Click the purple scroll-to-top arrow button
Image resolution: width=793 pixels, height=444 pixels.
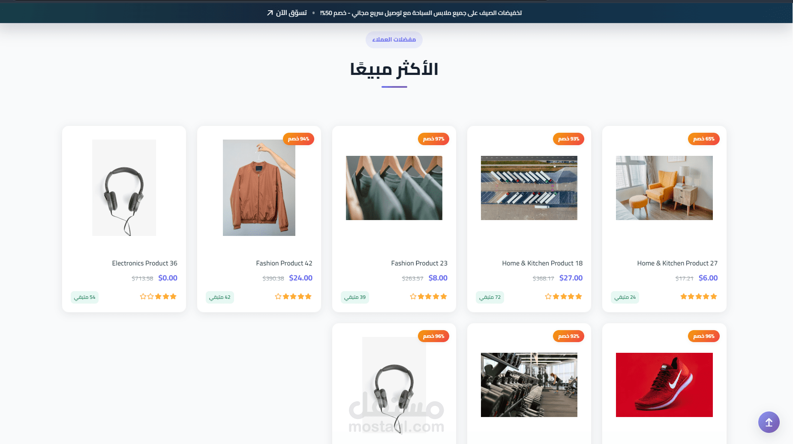point(769,422)
